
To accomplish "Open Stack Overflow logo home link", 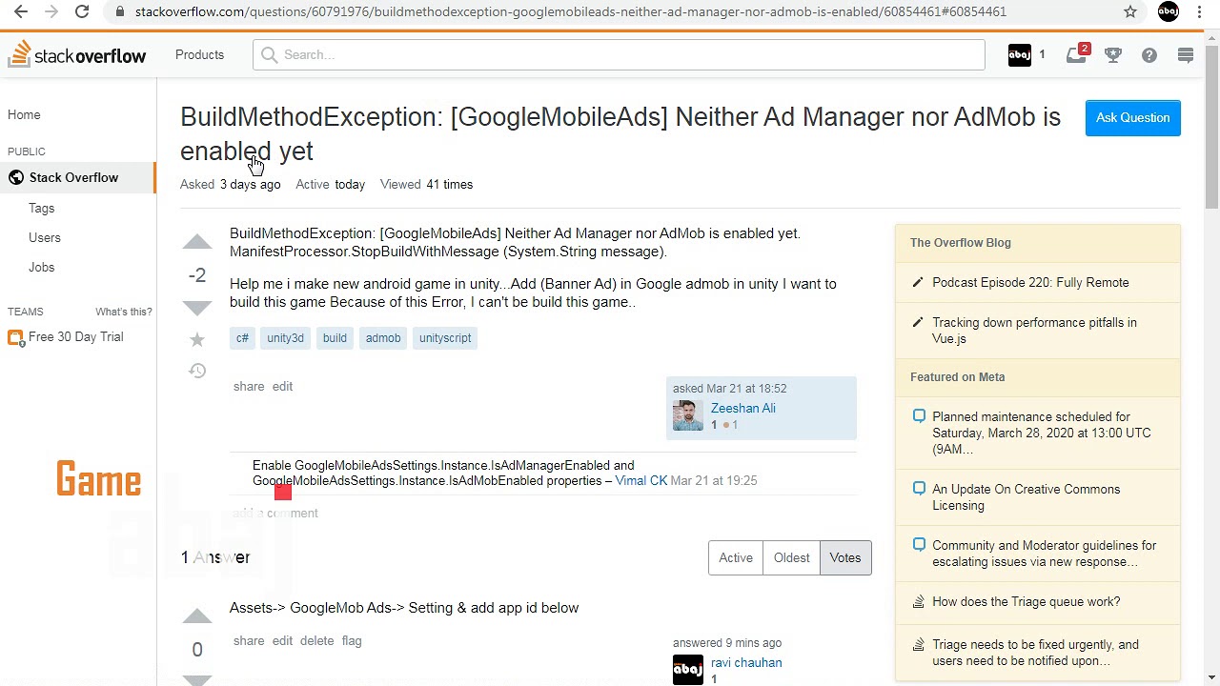I will (78, 54).
